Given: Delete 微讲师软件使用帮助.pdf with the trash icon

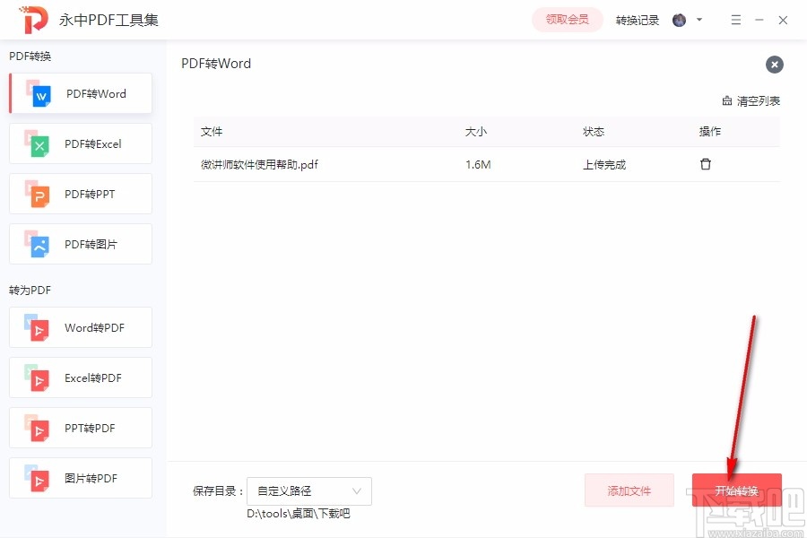Looking at the screenshot, I should pos(706,164).
